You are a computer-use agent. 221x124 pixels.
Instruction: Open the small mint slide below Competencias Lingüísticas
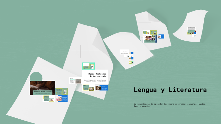click(131, 62)
